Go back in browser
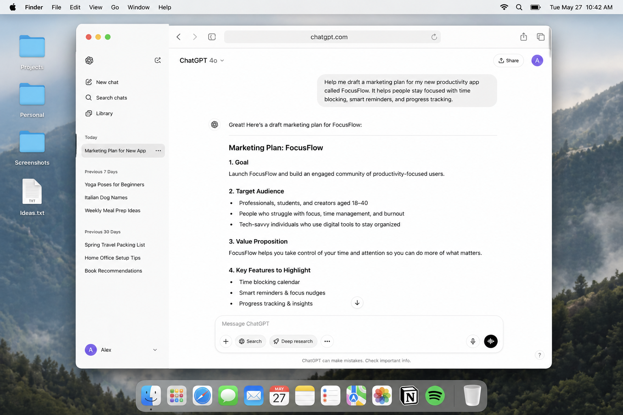The width and height of the screenshot is (623, 415). 178,37
